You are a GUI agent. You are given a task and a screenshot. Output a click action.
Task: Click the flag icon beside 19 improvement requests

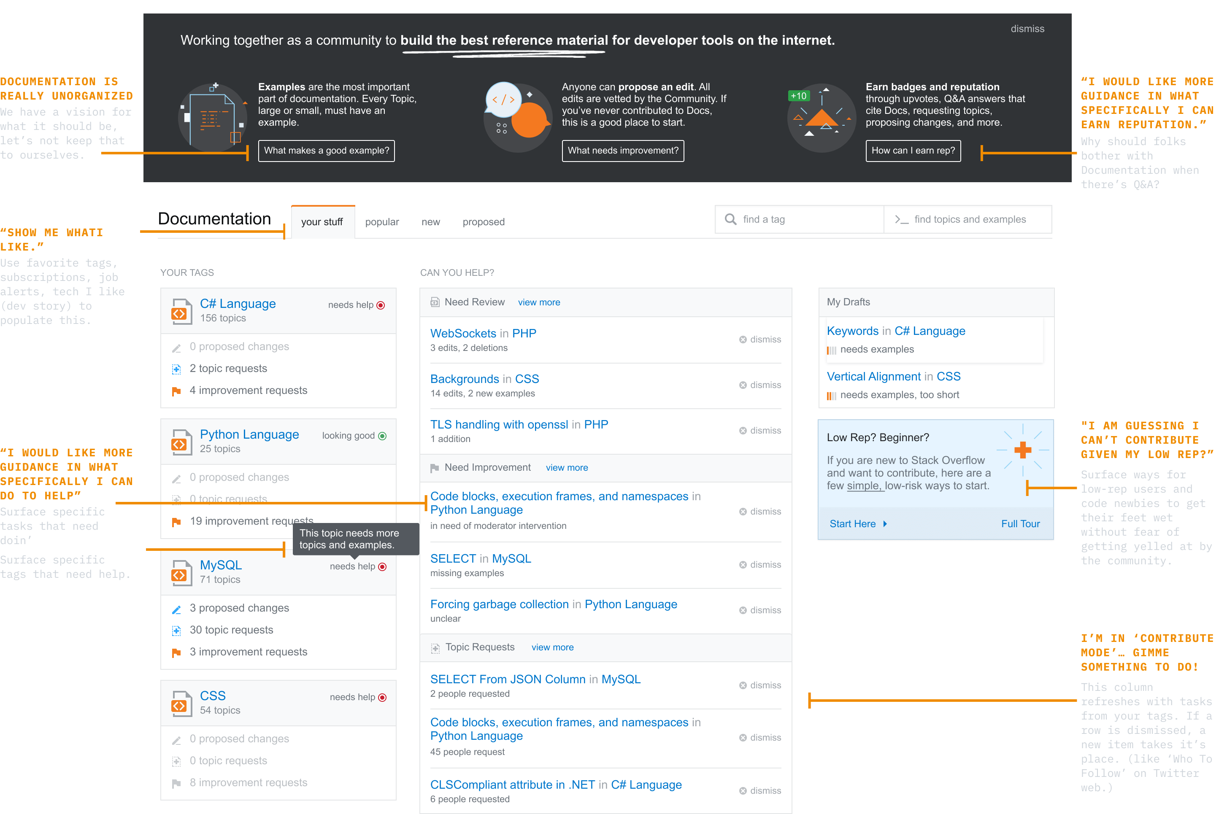point(176,522)
